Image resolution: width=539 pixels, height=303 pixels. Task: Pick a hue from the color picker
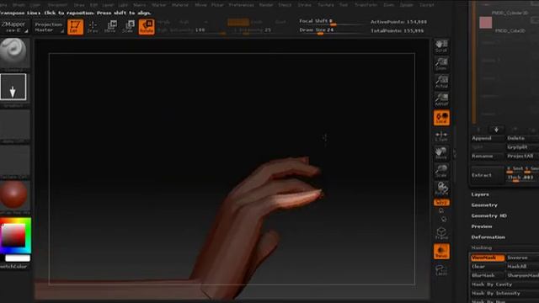coord(15,236)
